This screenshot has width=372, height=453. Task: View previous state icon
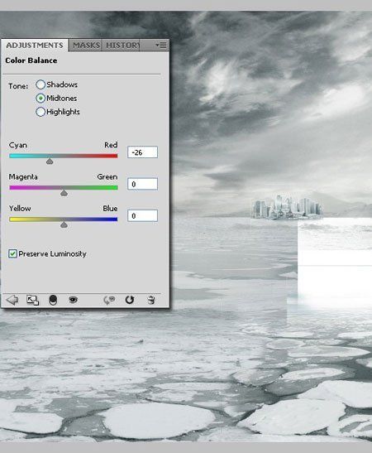(x=109, y=300)
